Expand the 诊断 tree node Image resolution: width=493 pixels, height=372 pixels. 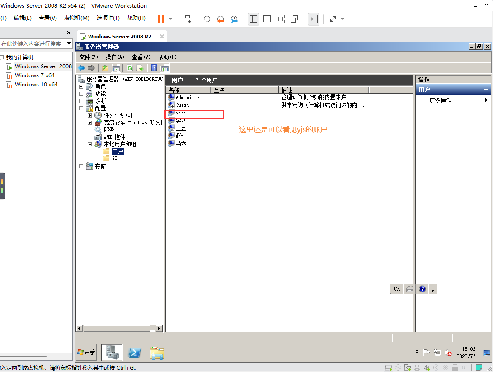pos(81,101)
